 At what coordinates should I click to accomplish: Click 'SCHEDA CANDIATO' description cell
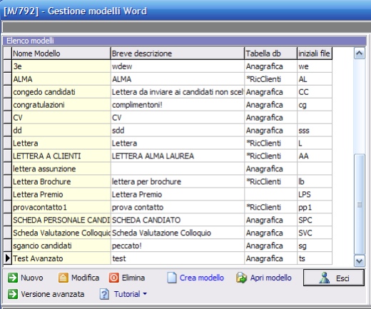click(178, 220)
